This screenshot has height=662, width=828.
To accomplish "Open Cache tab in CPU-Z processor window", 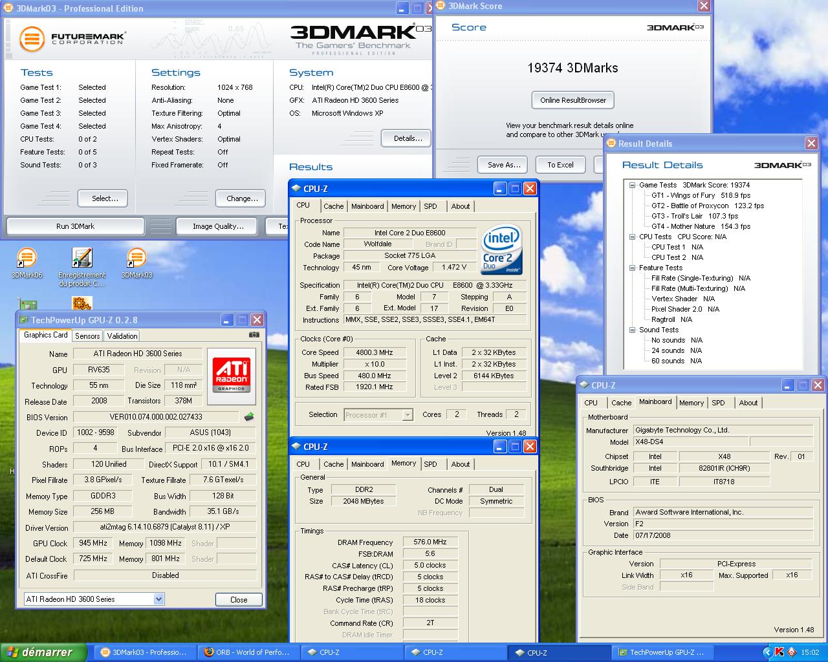I will 334,206.
